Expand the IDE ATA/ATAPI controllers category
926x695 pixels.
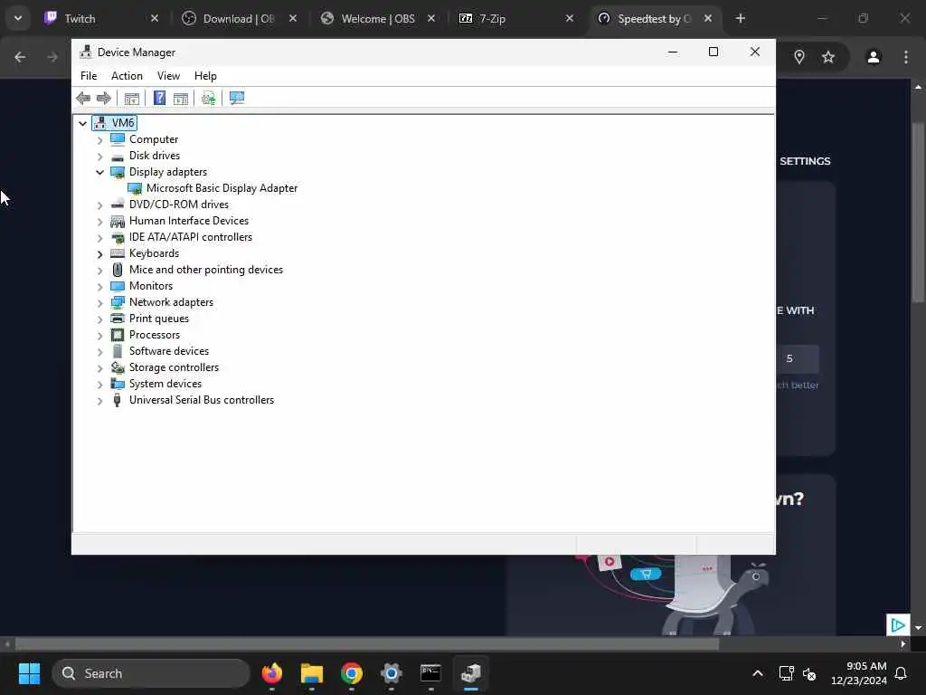coord(99,238)
